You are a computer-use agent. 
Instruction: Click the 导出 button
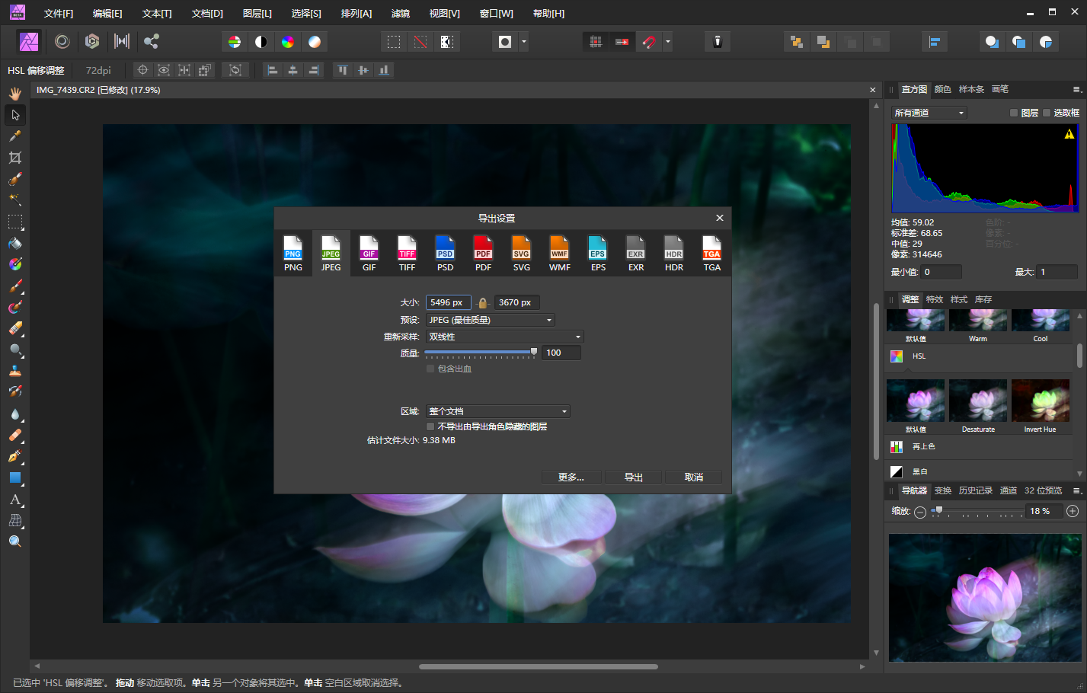pyautogui.click(x=633, y=477)
